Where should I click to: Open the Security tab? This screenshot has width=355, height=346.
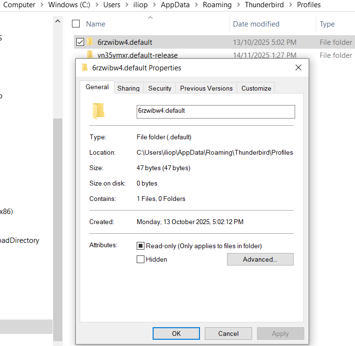coord(159,88)
